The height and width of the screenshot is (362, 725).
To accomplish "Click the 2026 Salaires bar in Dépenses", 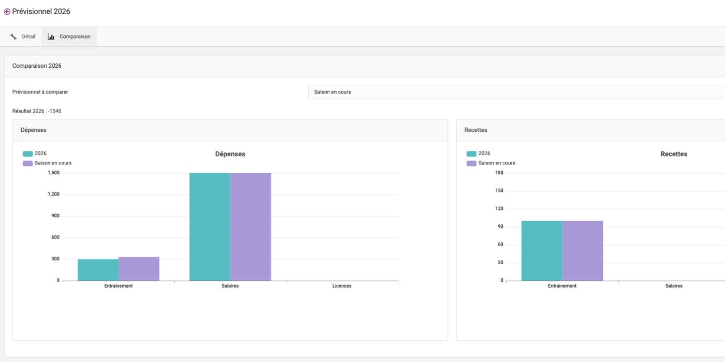I will point(210,227).
